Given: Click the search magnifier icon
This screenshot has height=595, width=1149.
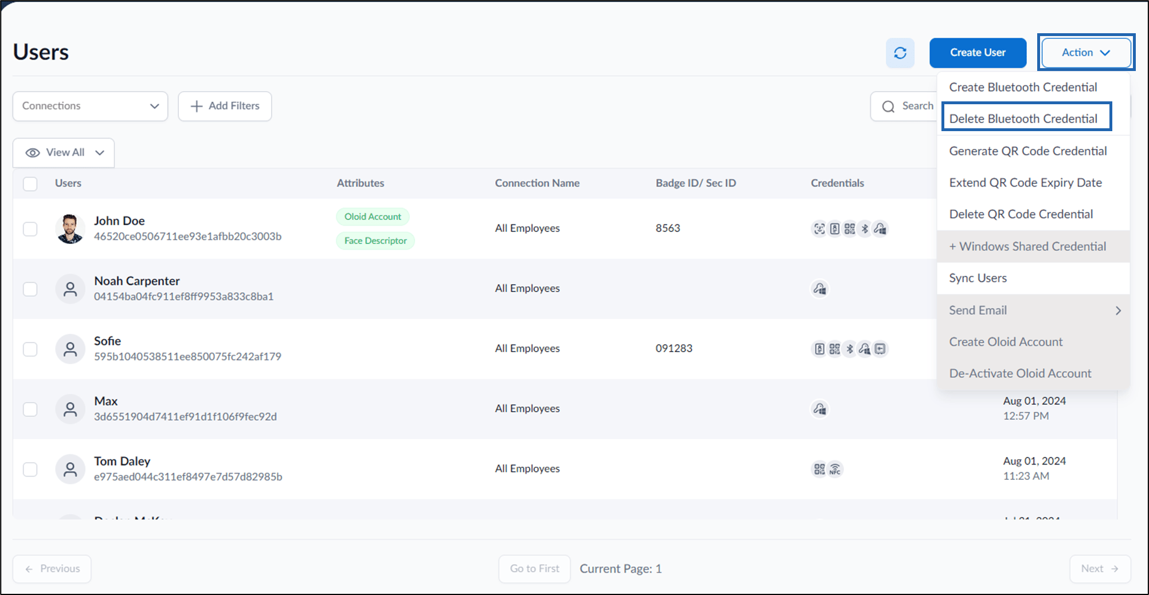Looking at the screenshot, I should [x=889, y=107].
